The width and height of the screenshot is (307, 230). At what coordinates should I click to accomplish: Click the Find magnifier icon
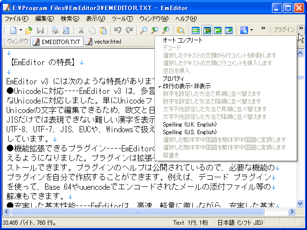pos(144,30)
